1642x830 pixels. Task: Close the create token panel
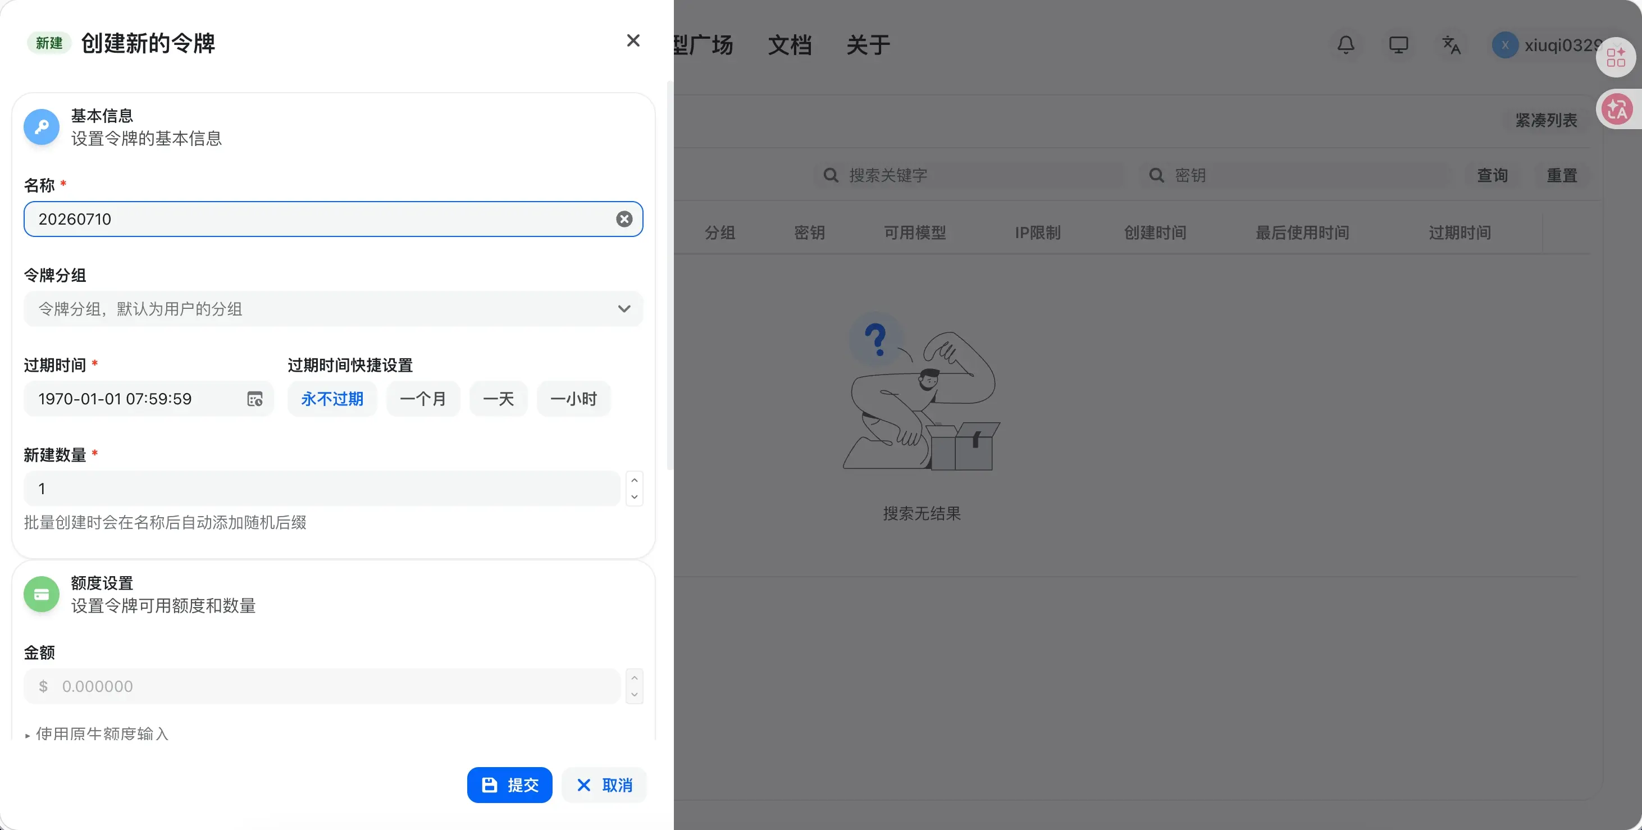(x=633, y=41)
